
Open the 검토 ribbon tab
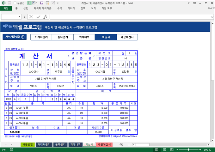pos(83,8)
